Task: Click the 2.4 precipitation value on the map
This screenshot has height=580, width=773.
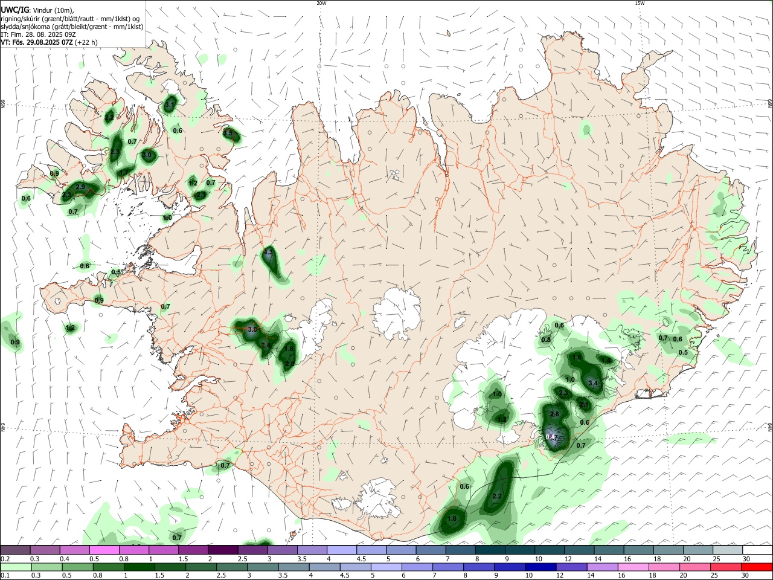Action: 266,345
